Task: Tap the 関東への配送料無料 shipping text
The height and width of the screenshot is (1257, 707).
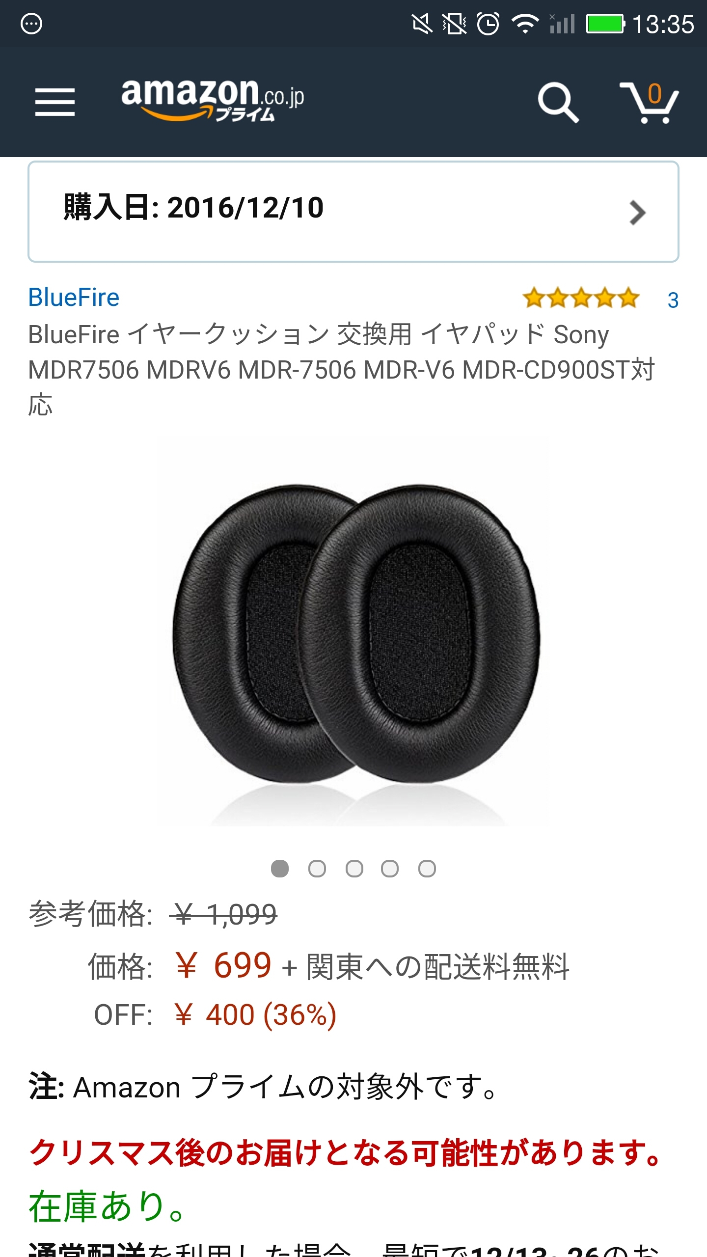Action: pyautogui.click(x=438, y=967)
